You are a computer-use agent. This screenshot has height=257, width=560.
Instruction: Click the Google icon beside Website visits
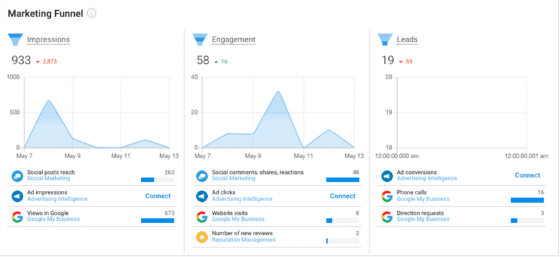tap(202, 217)
